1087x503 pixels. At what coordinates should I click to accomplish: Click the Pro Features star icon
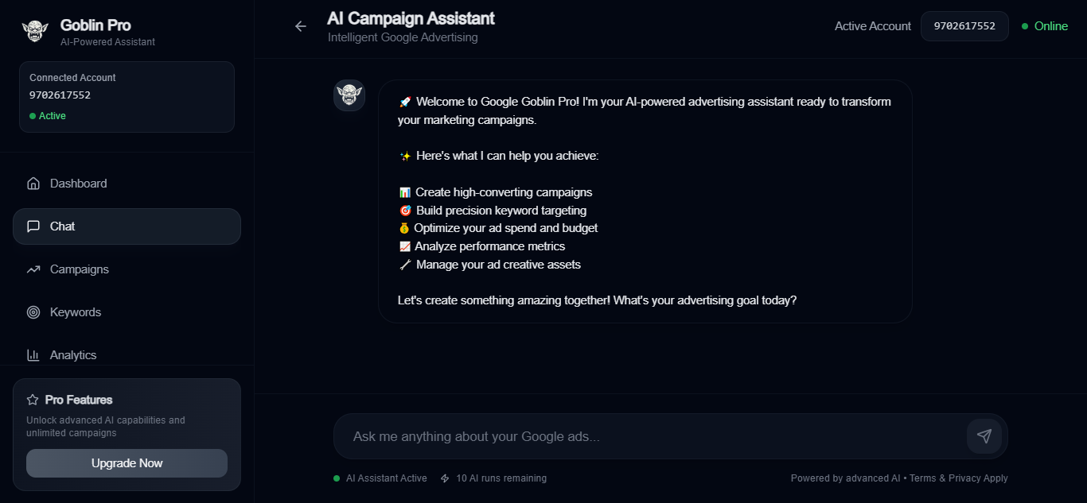(33, 400)
